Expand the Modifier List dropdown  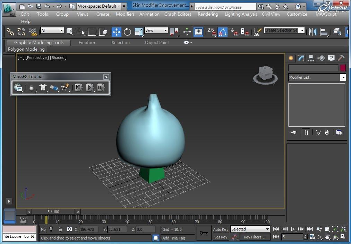tap(343, 77)
